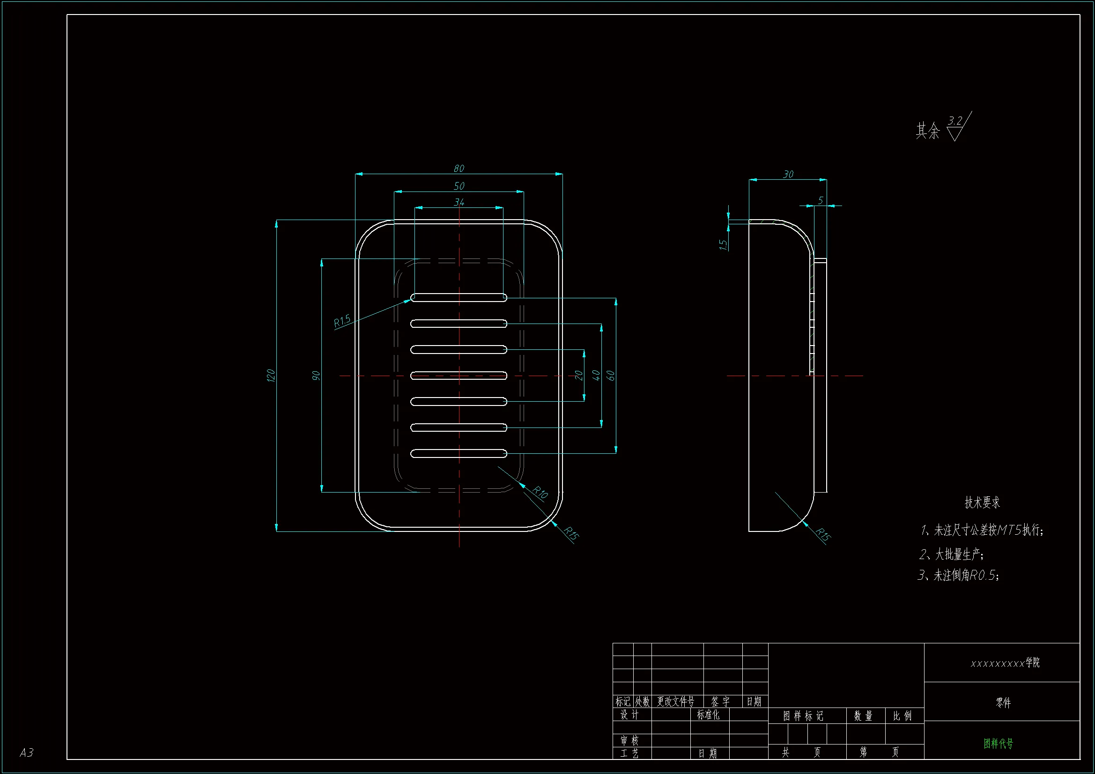Click the 30 depth dimension in side view
The width and height of the screenshot is (1095, 774).
pos(788,175)
